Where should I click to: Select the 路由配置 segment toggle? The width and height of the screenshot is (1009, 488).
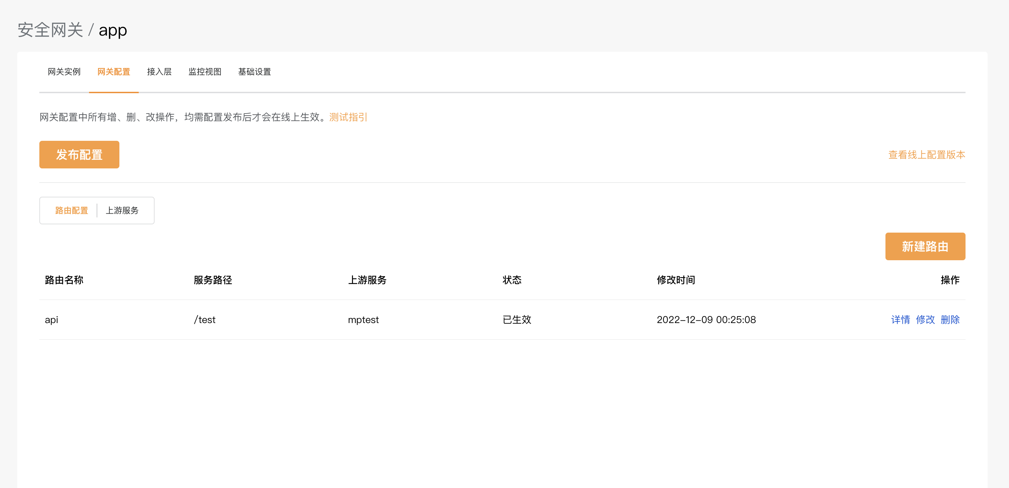(72, 210)
